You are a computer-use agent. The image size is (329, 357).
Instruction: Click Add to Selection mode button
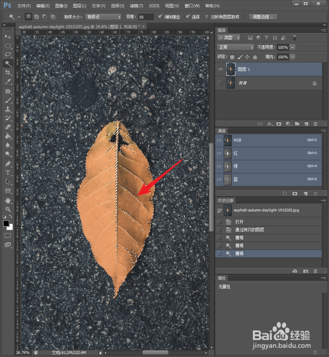coord(36,17)
